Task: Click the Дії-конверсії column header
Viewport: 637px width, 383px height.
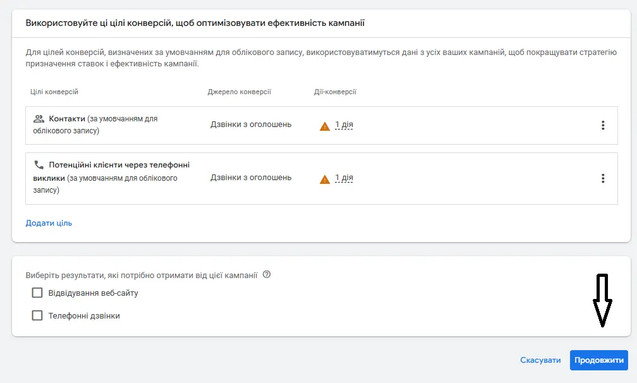Action: click(335, 92)
